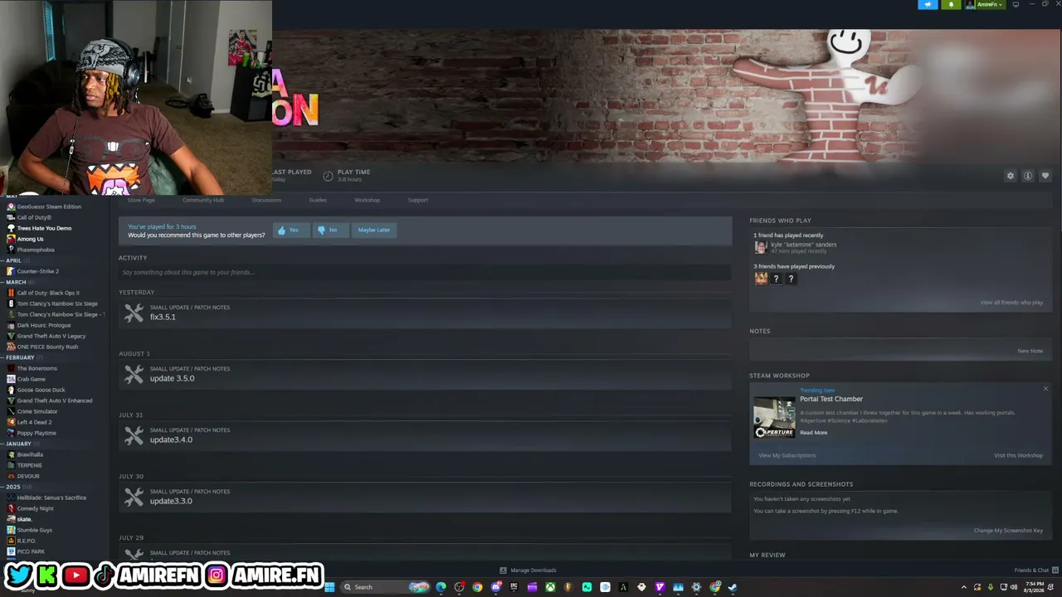
Task: Open the AmireFn account dropdown
Action: (x=984, y=4)
